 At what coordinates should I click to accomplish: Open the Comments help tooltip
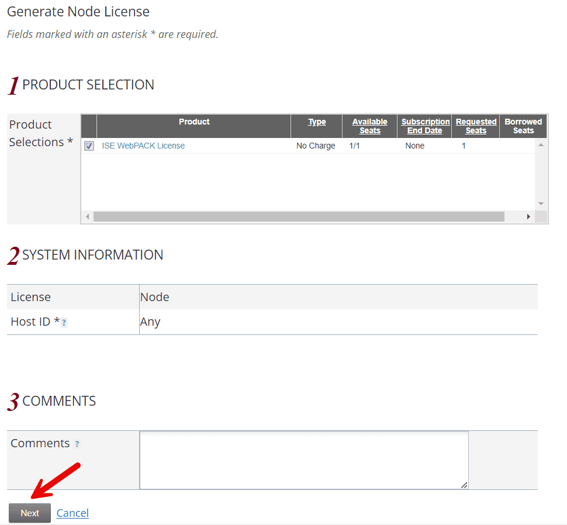(x=77, y=444)
